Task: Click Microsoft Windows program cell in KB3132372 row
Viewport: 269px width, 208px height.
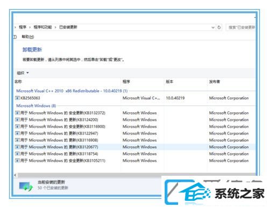Action: (140, 113)
